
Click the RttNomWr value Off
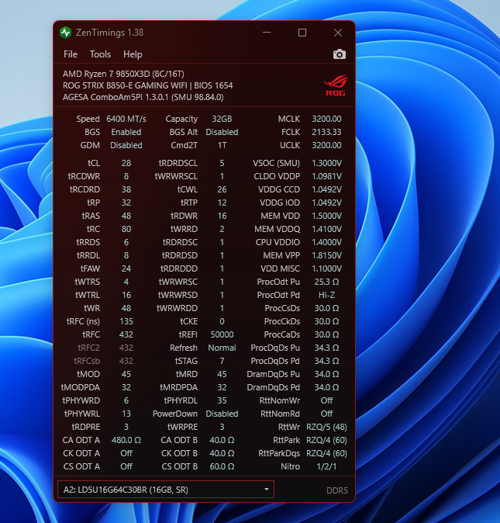pos(326,400)
